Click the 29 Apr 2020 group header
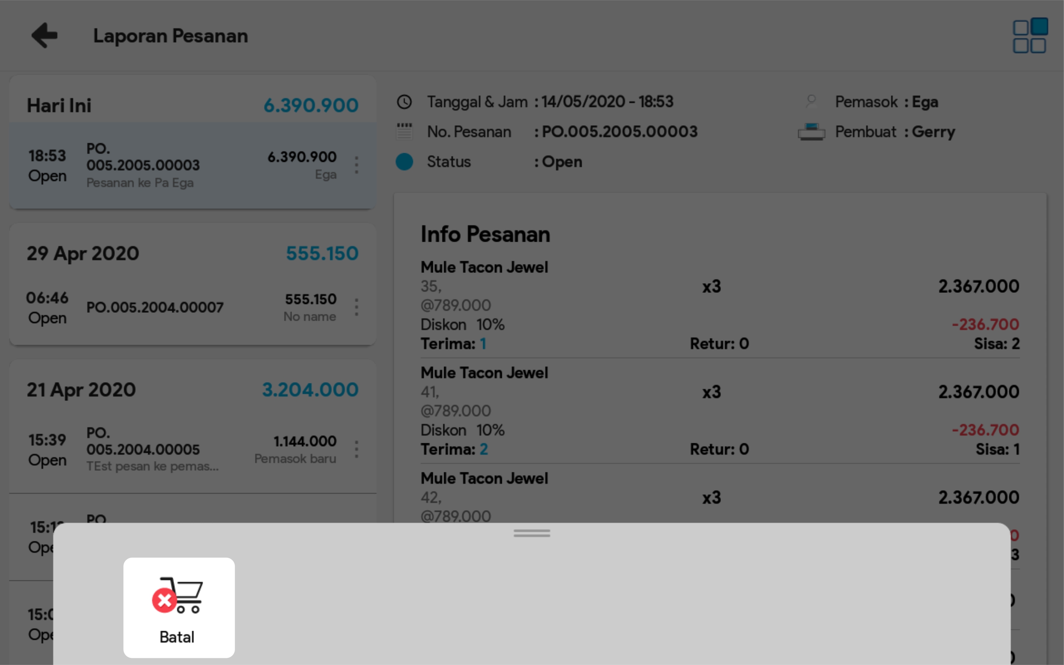This screenshot has width=1064, height=665. click(x=192, y=253)
